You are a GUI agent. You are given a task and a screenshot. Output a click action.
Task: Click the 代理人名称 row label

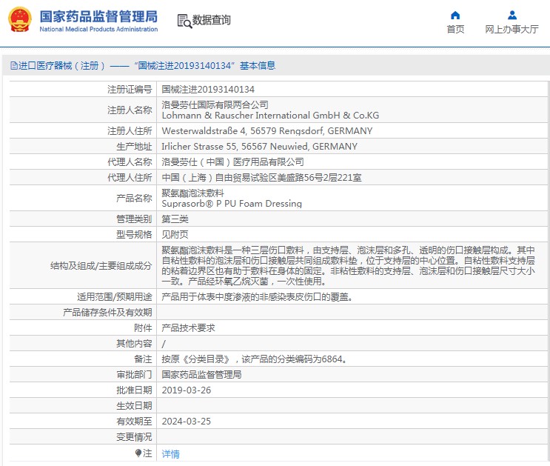click(x=130, y=162)
